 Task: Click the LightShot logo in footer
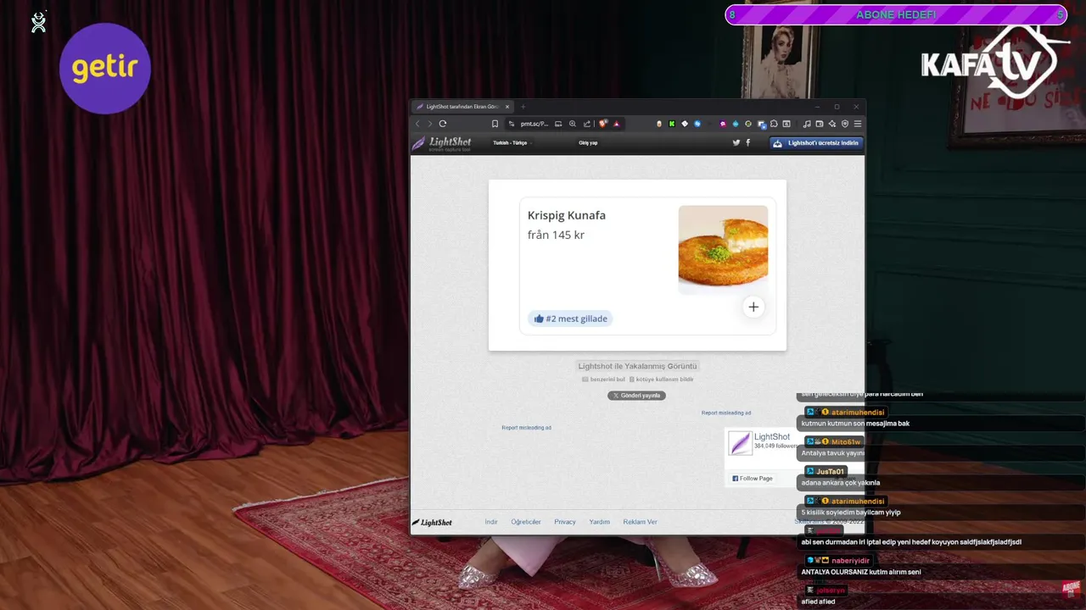(433, 522)
